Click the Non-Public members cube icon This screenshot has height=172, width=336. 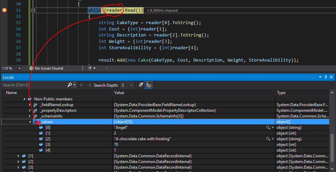[x=30, y=99]
